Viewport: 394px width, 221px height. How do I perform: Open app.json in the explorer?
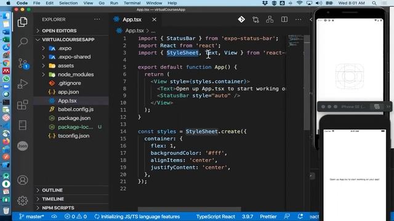pyautogui.click(x=71, y=92)
